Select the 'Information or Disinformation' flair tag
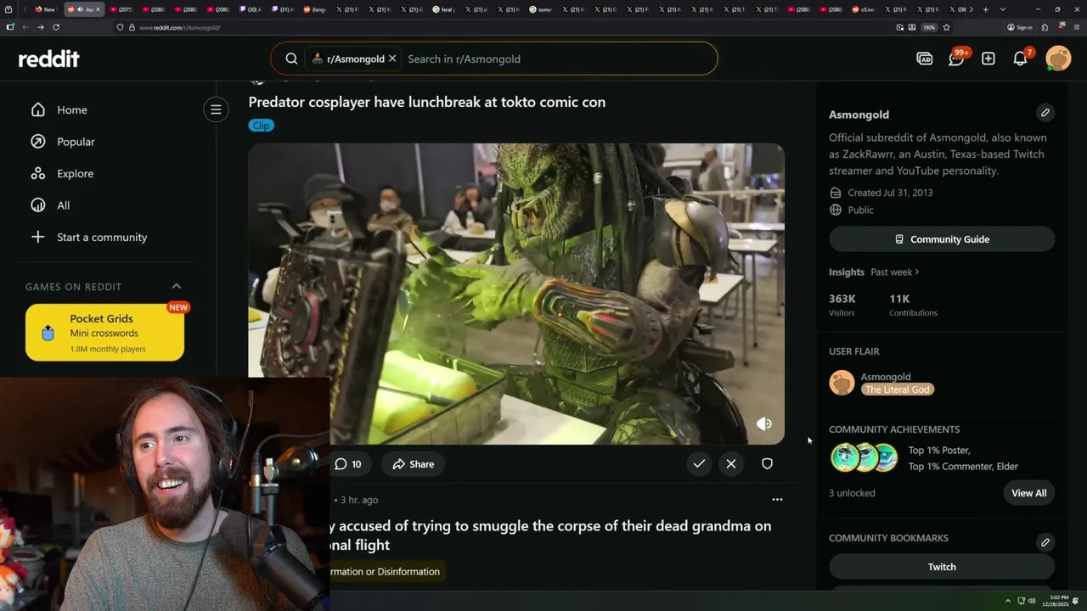Image resolution: width=1087 pixels, height=611 pixels. (386, 571)
